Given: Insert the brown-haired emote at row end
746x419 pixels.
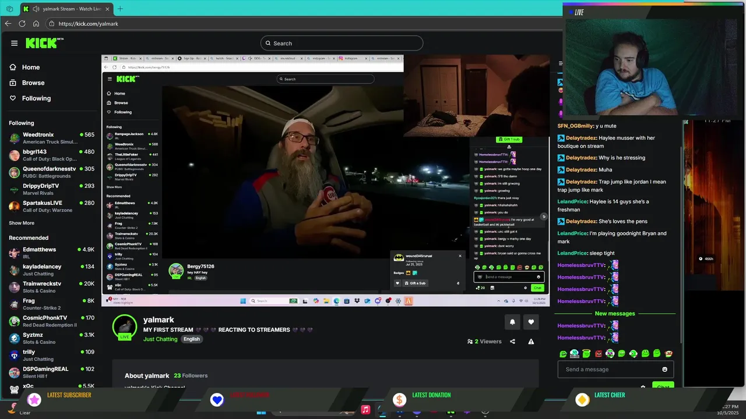Looking at the screenshot, I should [x=668, y=354].
